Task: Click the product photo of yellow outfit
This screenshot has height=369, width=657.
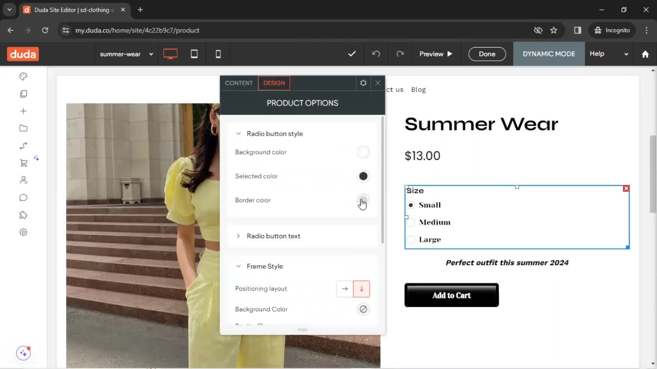Action: (x=223, y=236)
